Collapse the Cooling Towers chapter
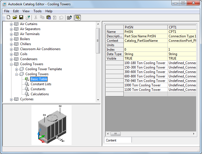The image size is (202, 154). pyautogui.click(x=11, y=64)
